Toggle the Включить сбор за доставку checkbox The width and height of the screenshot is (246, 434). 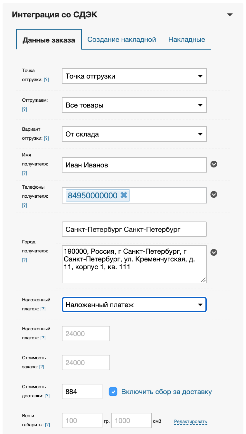[x=113, y=392]
